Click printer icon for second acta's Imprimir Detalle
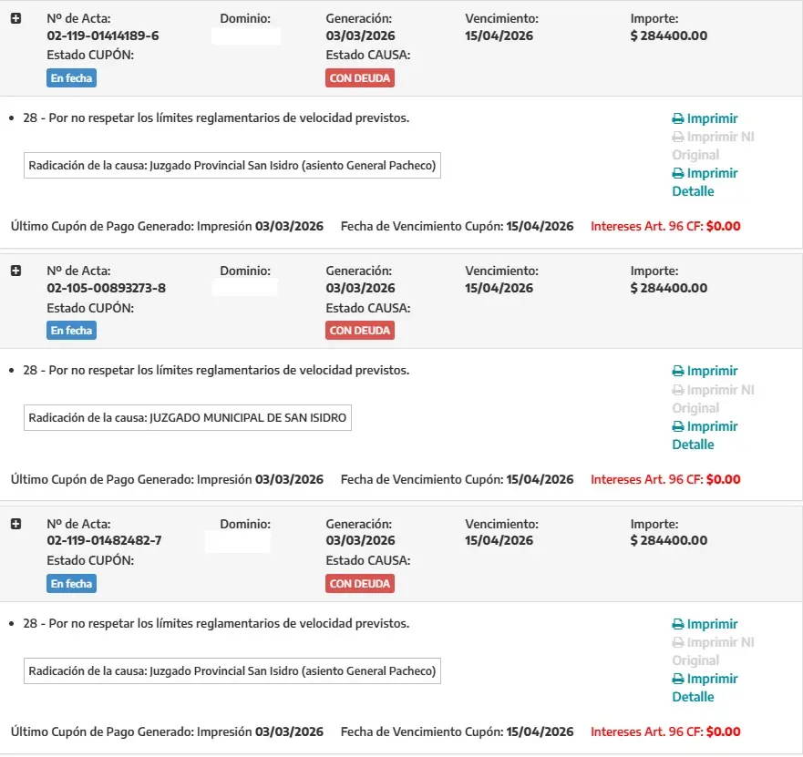803x757 pixels. click(x=677, y=426)
